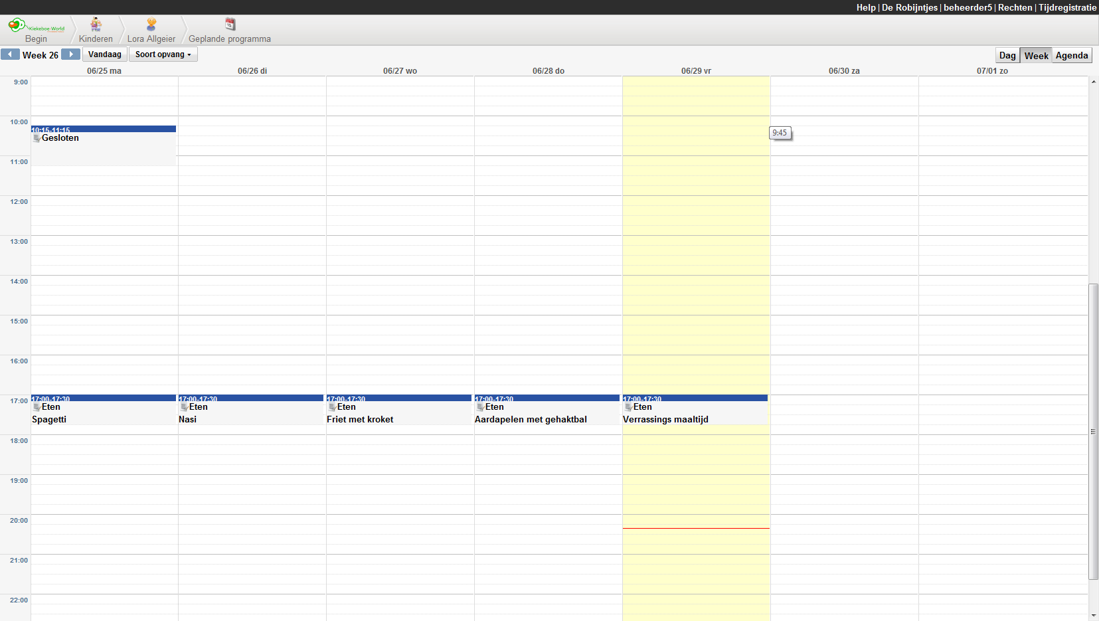Switch to Dag view
The width and height of the screenshot is (1099, 621).
tap(1007, 56)
